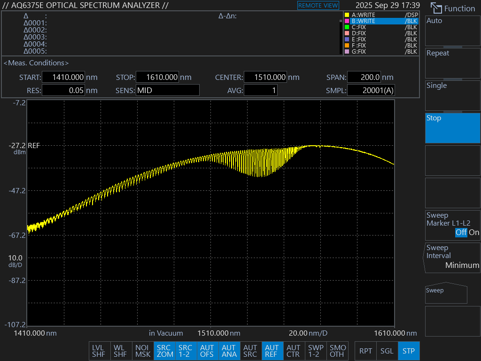This screenshot has width=481, height=361.
Task: Open the SENS sensitivity MID field
Action: [x=167, y=90]
